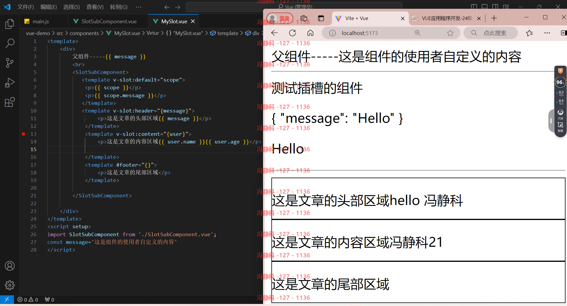Open the 转到(G) menu
567x306 pixels.
(119, 7)
